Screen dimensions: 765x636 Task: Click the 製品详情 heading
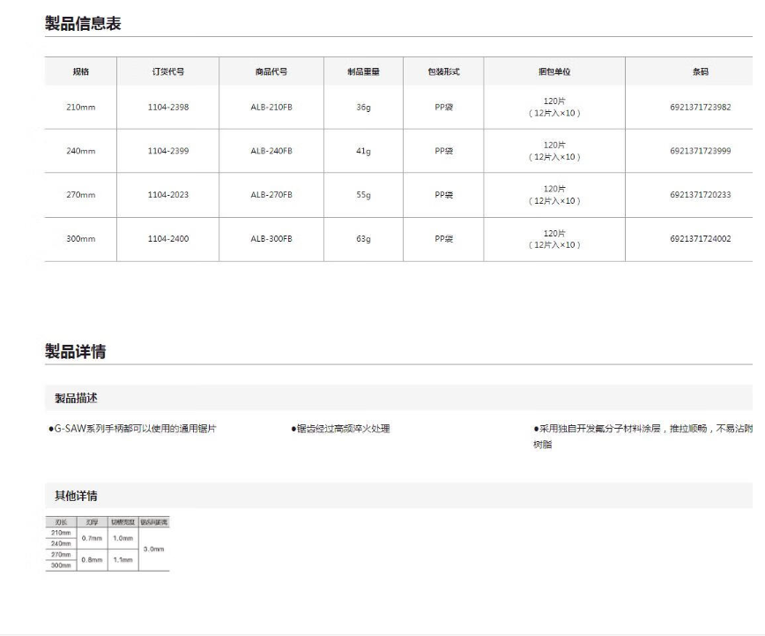point(75,351)
